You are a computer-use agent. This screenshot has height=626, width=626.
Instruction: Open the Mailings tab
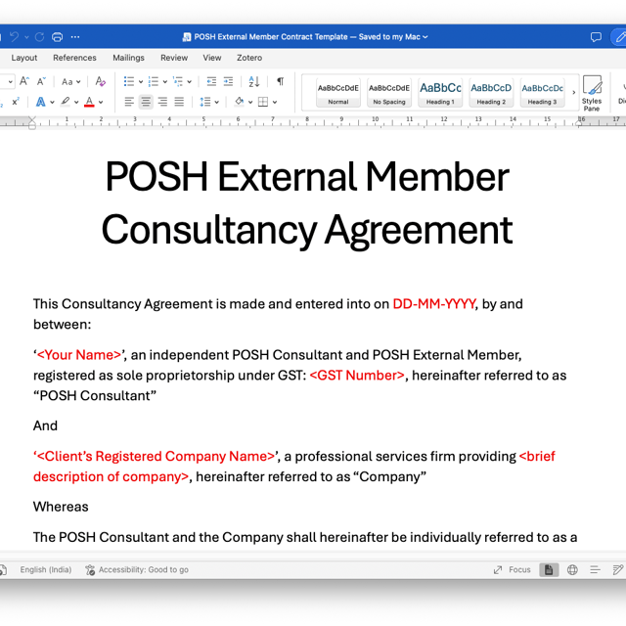pyautogui.click(x=128, y=58)
